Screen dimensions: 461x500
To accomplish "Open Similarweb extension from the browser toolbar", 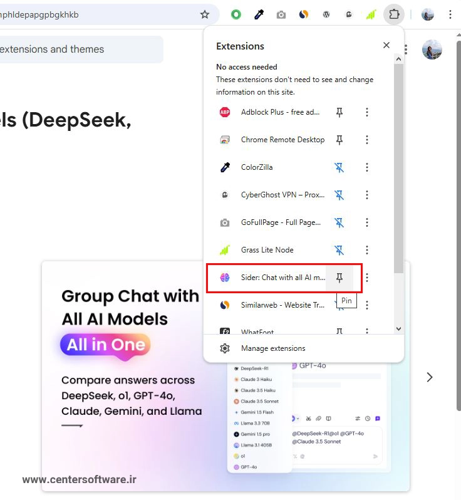I will [304, 14].
